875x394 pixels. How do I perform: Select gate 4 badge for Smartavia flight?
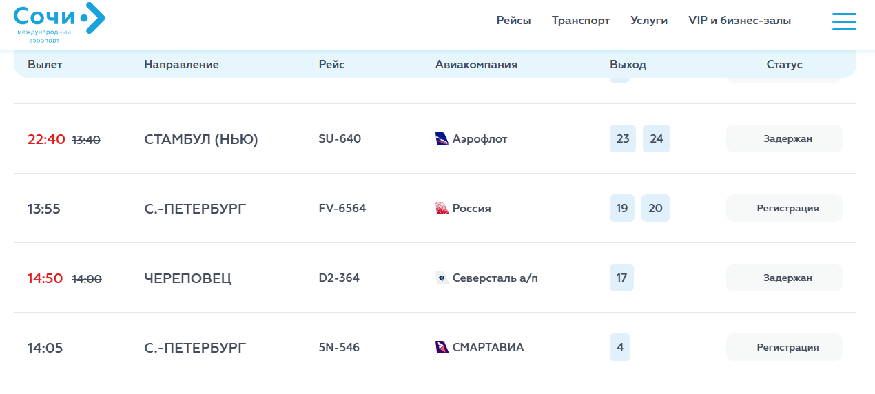pos(620,347)
